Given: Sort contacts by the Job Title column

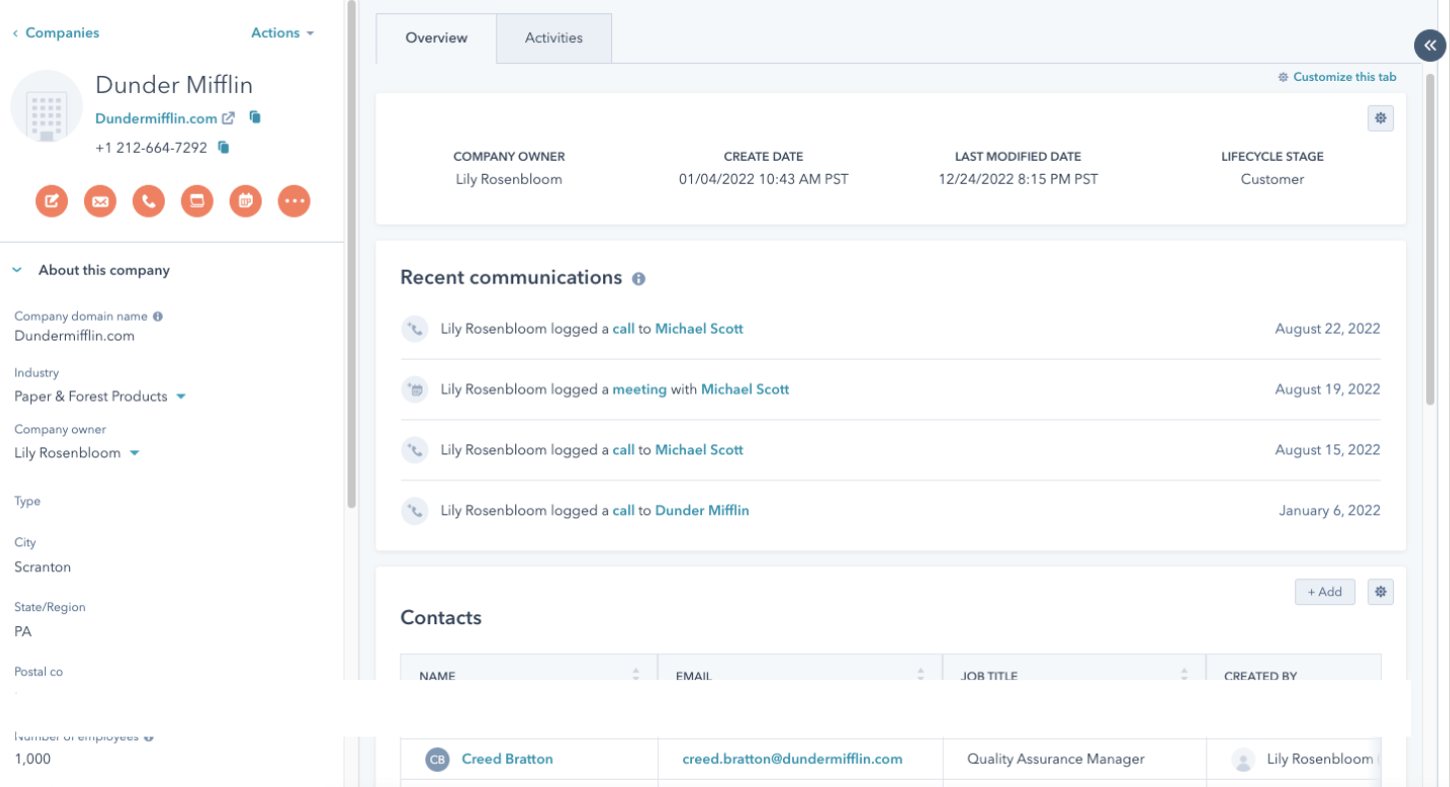Looking at the screenshot, I should 1184,675.
